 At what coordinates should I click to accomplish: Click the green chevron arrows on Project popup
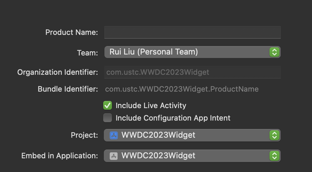coord(274,135)
